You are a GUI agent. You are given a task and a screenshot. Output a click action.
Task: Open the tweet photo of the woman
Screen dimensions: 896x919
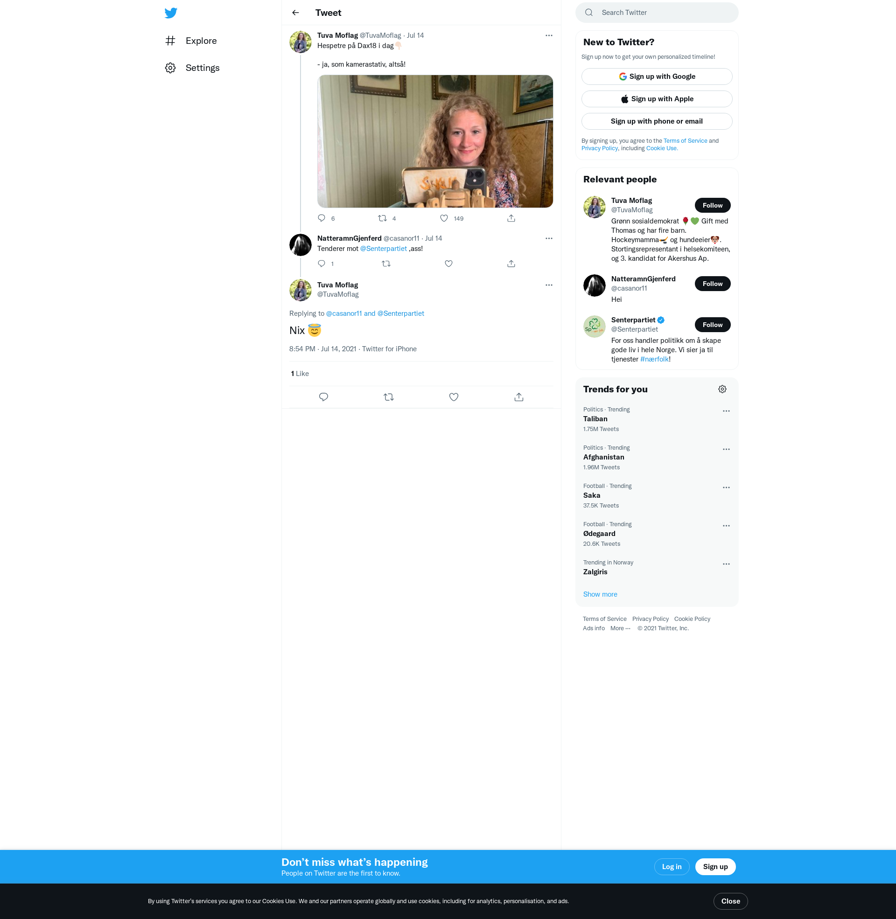click(x=435, y=141)
